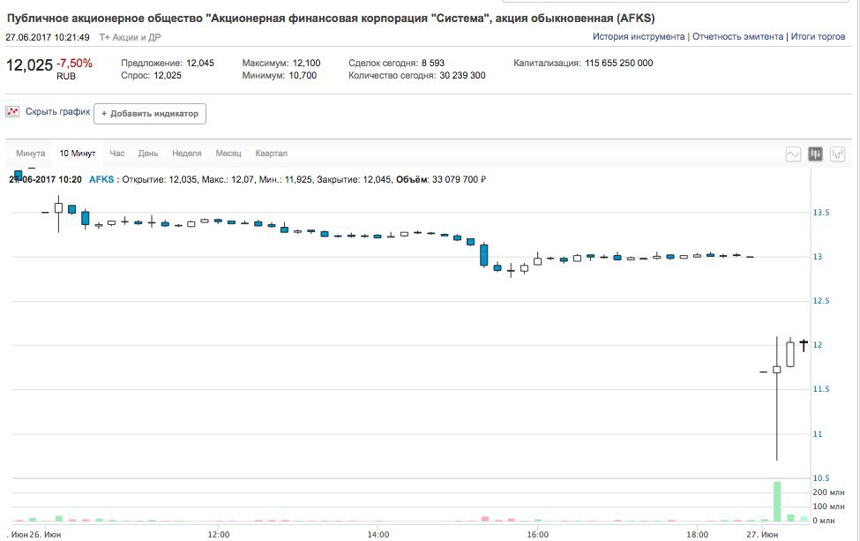
Task: Click the 100 млн volume axis label
Action: (x=829, y=507)
